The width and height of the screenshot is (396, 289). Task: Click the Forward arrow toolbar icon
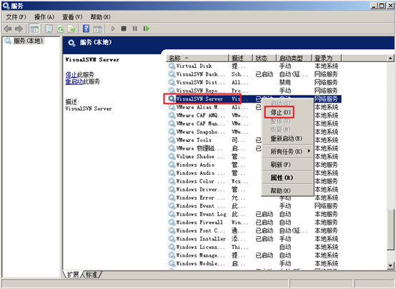coord(19,29)
